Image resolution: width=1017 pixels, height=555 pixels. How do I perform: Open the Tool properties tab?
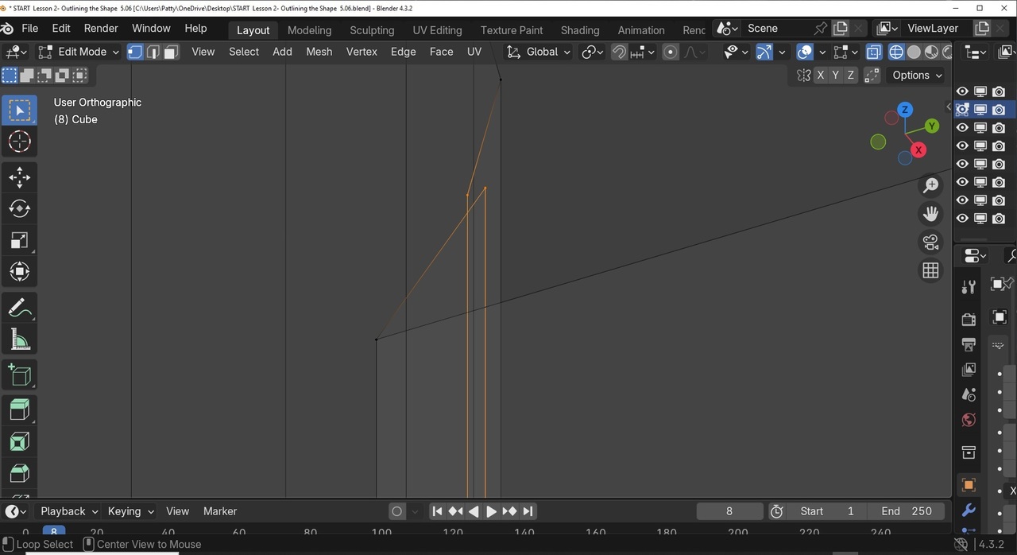coord(969,287)
